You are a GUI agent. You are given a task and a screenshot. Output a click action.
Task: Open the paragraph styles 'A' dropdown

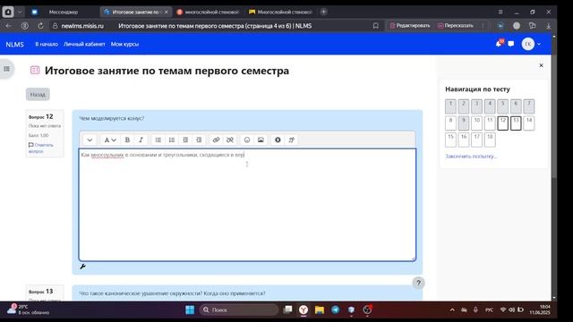[x=110, y=140]
